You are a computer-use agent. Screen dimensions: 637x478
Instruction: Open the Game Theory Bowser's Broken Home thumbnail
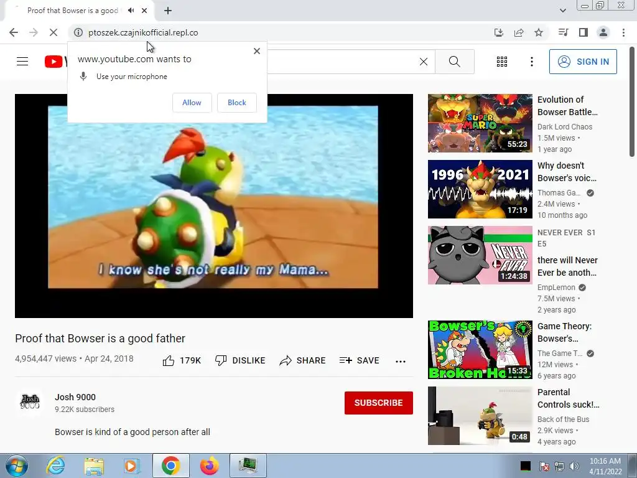click(x=480, y=349)
